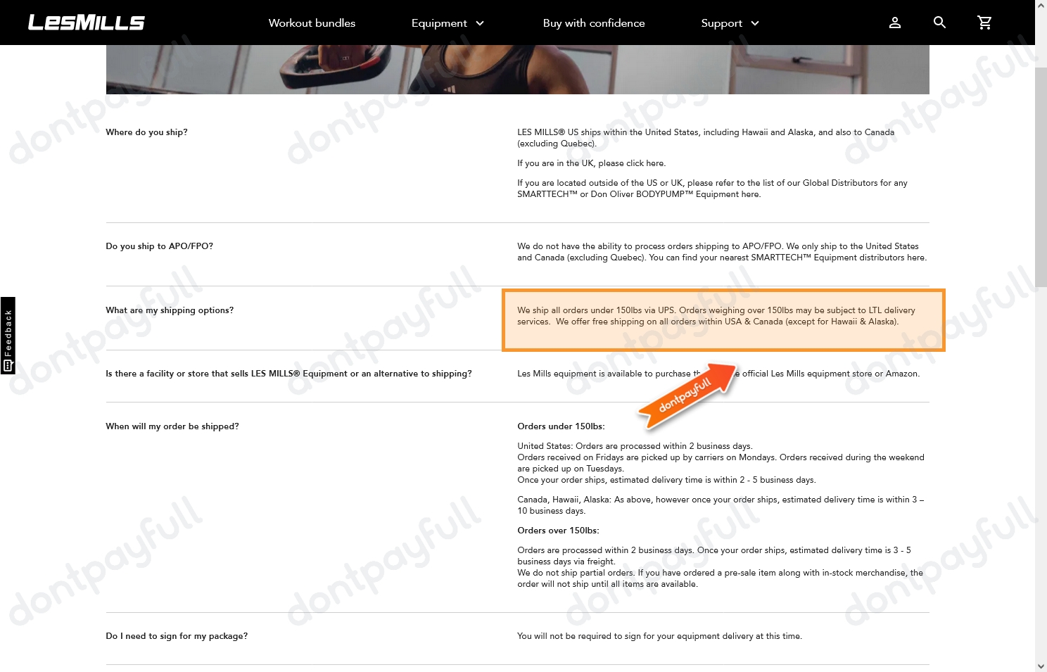Click "We do not ship partial orders" text
This screenshot has height=672, width=1047.
click(x=720, y=578)
